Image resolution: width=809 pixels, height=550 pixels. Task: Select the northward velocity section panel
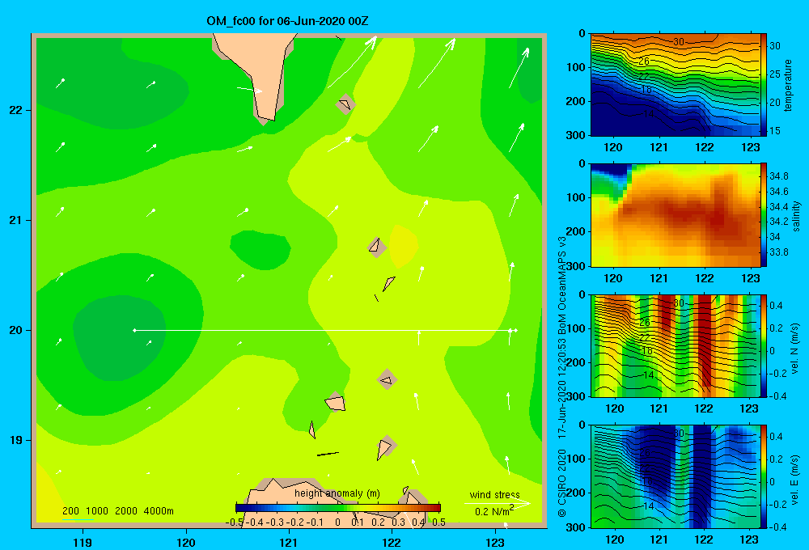tap(675, 345)
